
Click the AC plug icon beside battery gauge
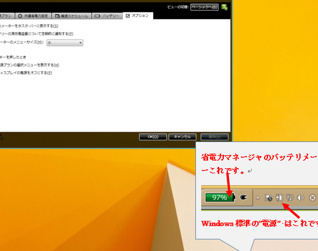pyautogui.click(x=244, y=197)
